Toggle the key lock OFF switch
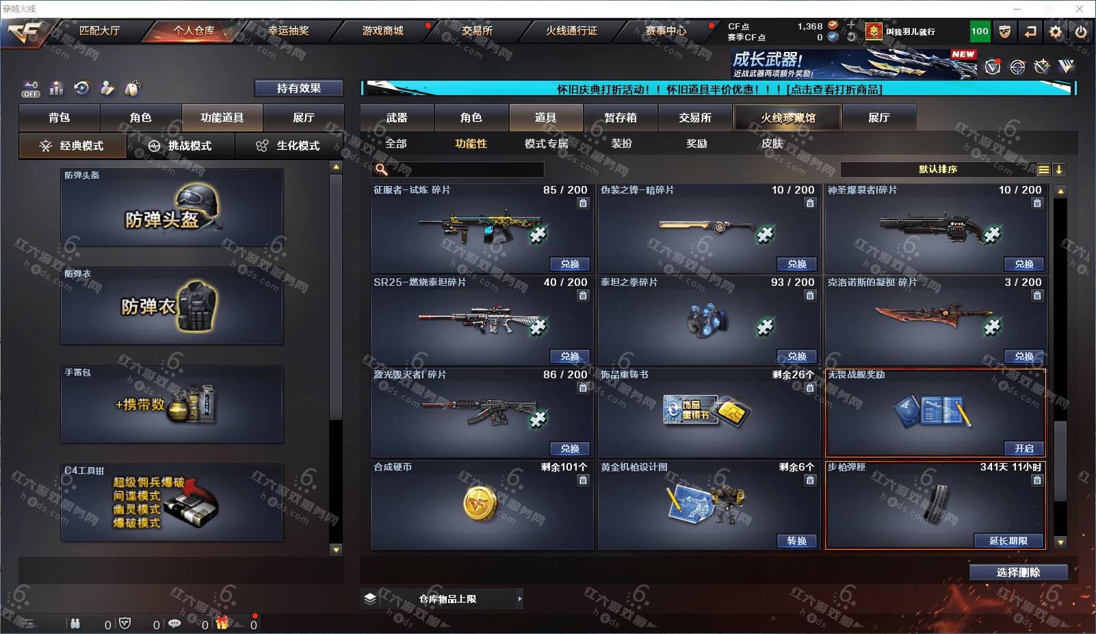 31,89
